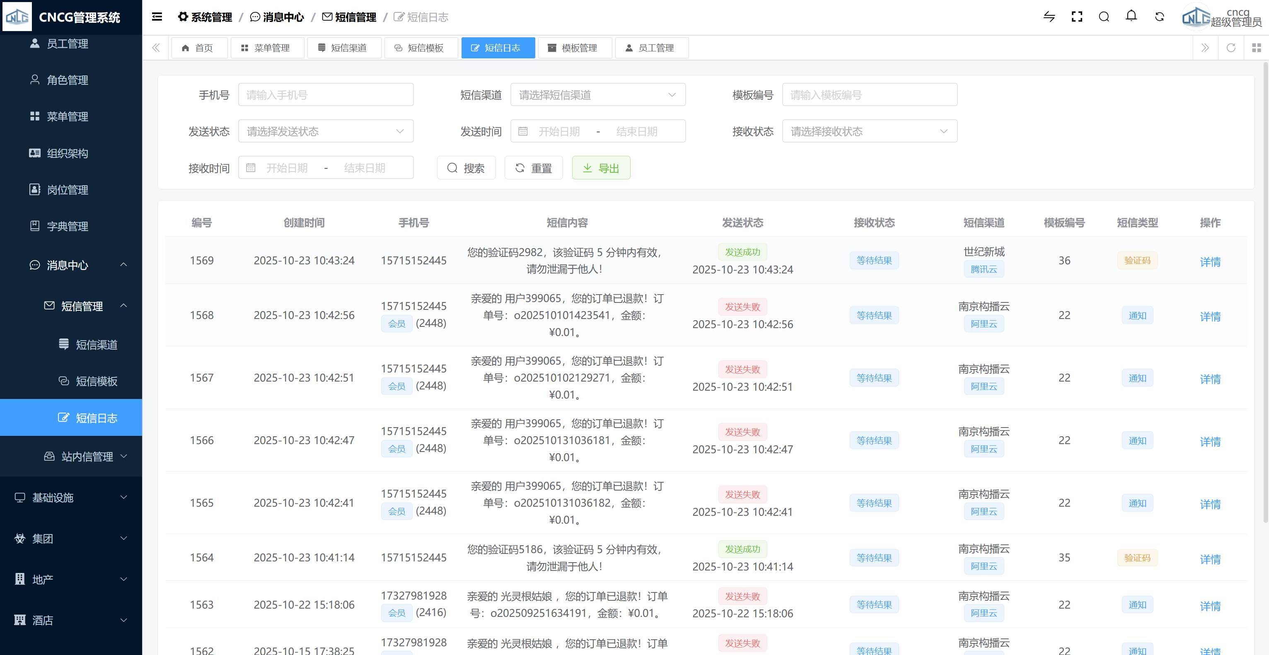Toggle fullscreen mode icon
Image resolution: width=1269 pixels, height=655 pixels.
1077,17
